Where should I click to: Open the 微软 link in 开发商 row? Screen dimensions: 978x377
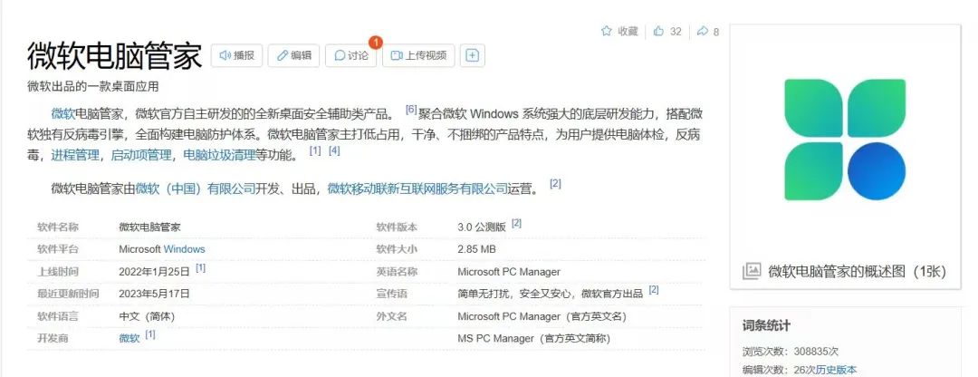coord(129,338)
